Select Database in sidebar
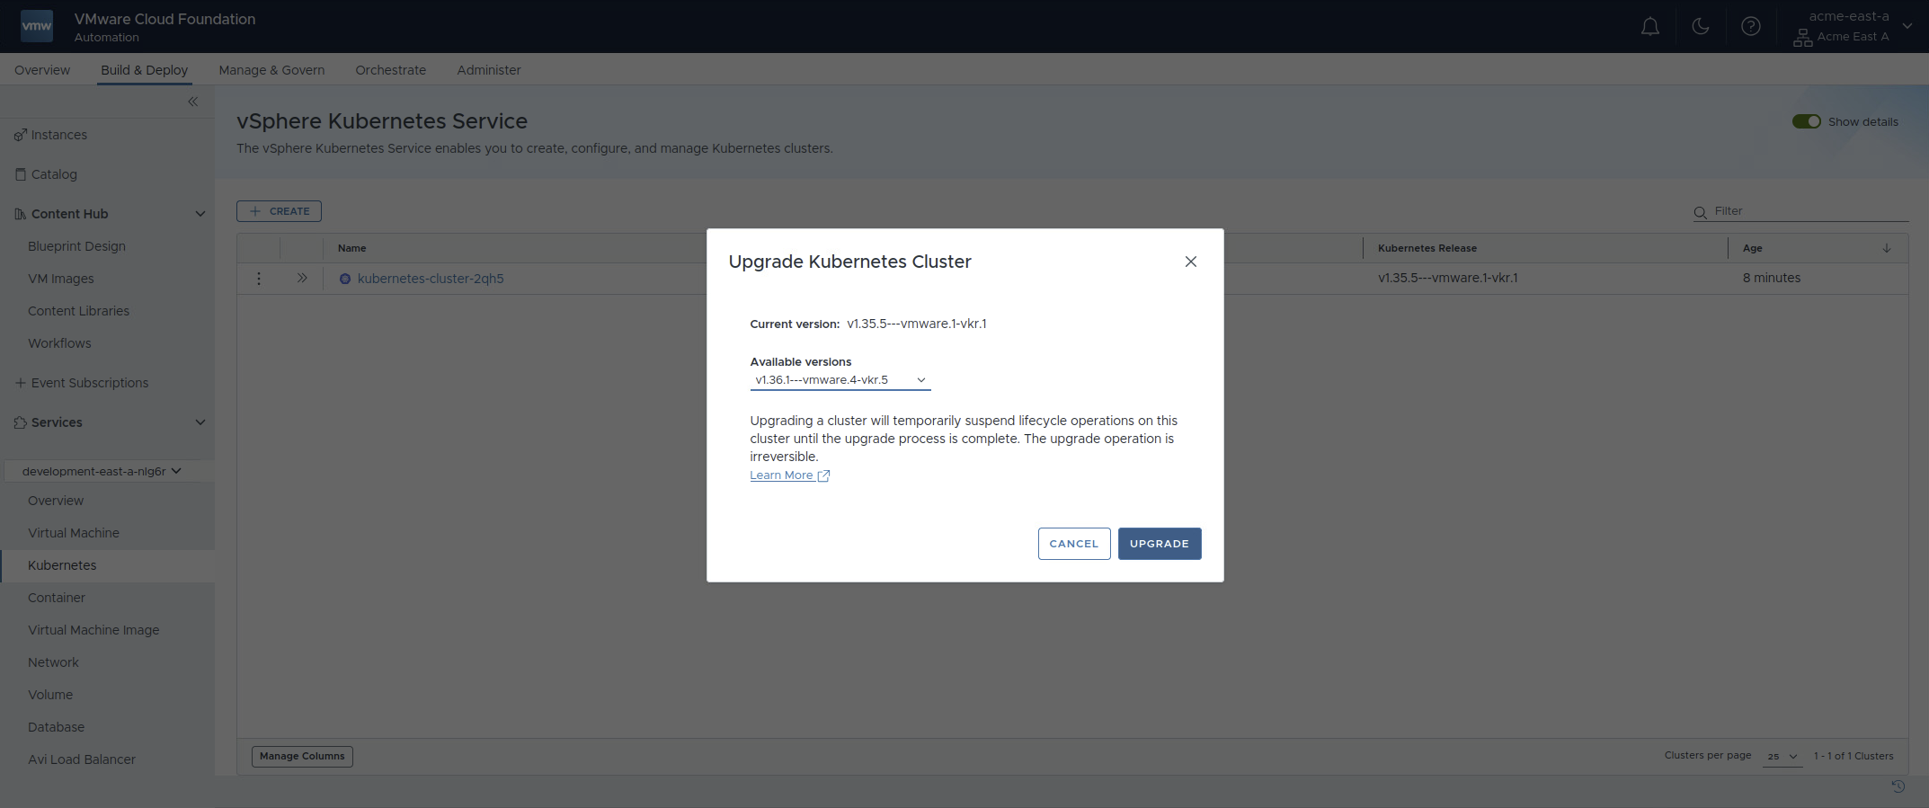Image resolution: width=1929 pixels, height=808 pixels. [56, 727]
